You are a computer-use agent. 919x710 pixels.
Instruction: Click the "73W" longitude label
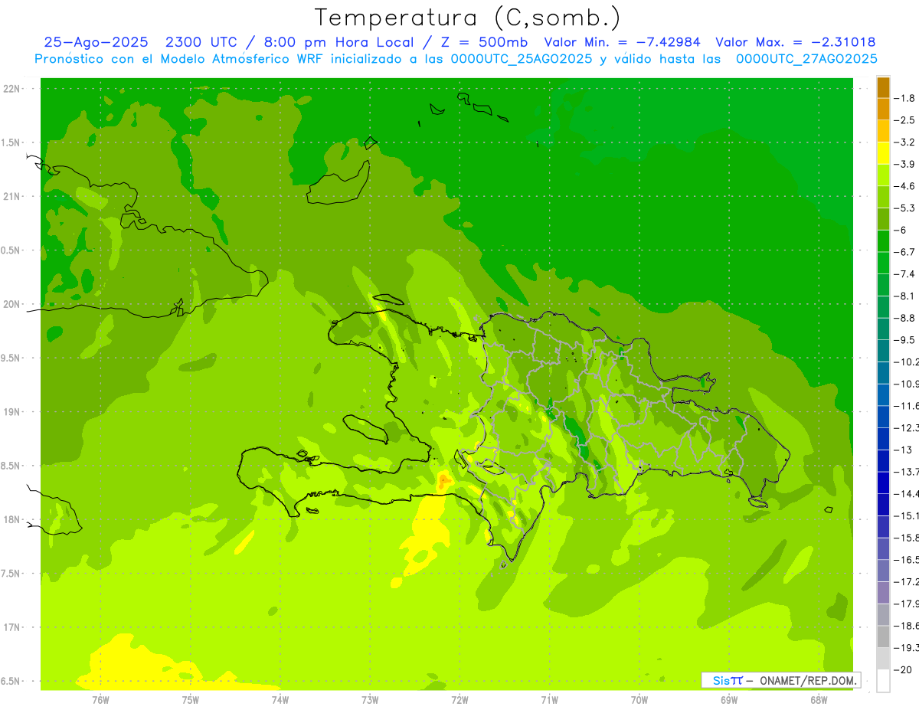370,700
